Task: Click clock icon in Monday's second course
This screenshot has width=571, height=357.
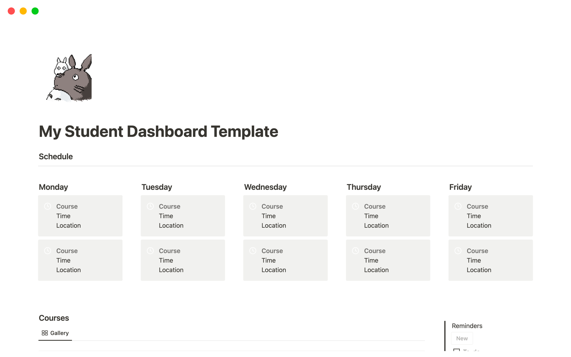Action: click(48, 250)
